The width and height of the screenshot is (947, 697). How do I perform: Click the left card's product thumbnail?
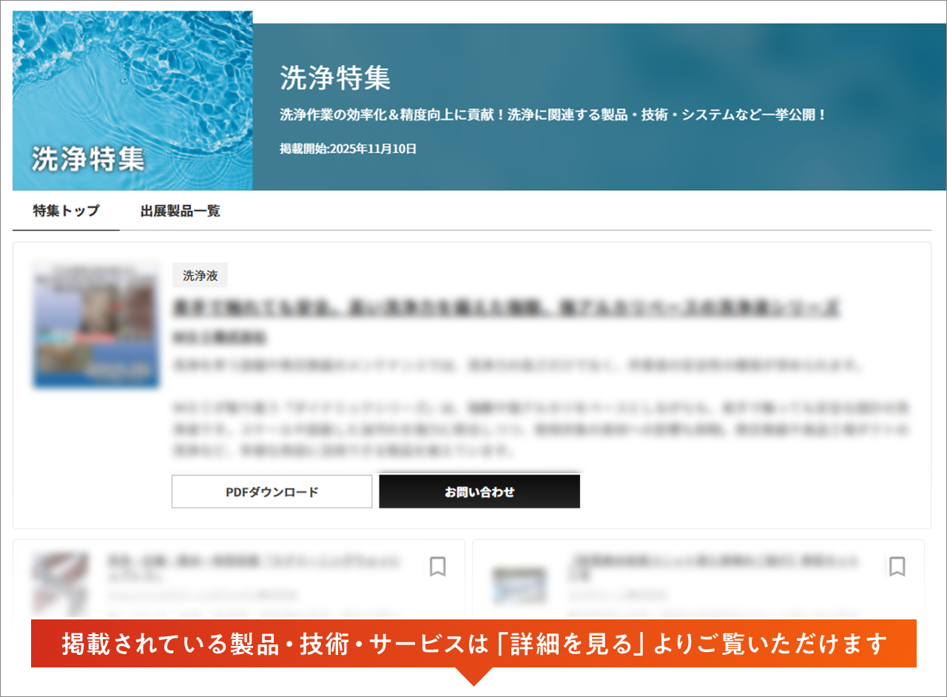click(x=61, y=584)
